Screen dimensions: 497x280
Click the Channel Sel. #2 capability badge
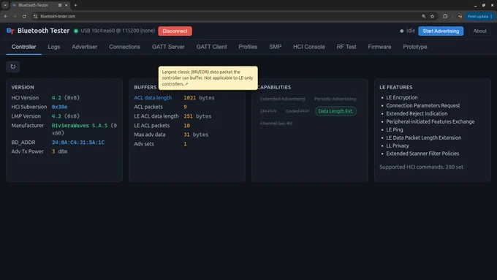pyautogui.click(x=276, y=124)
